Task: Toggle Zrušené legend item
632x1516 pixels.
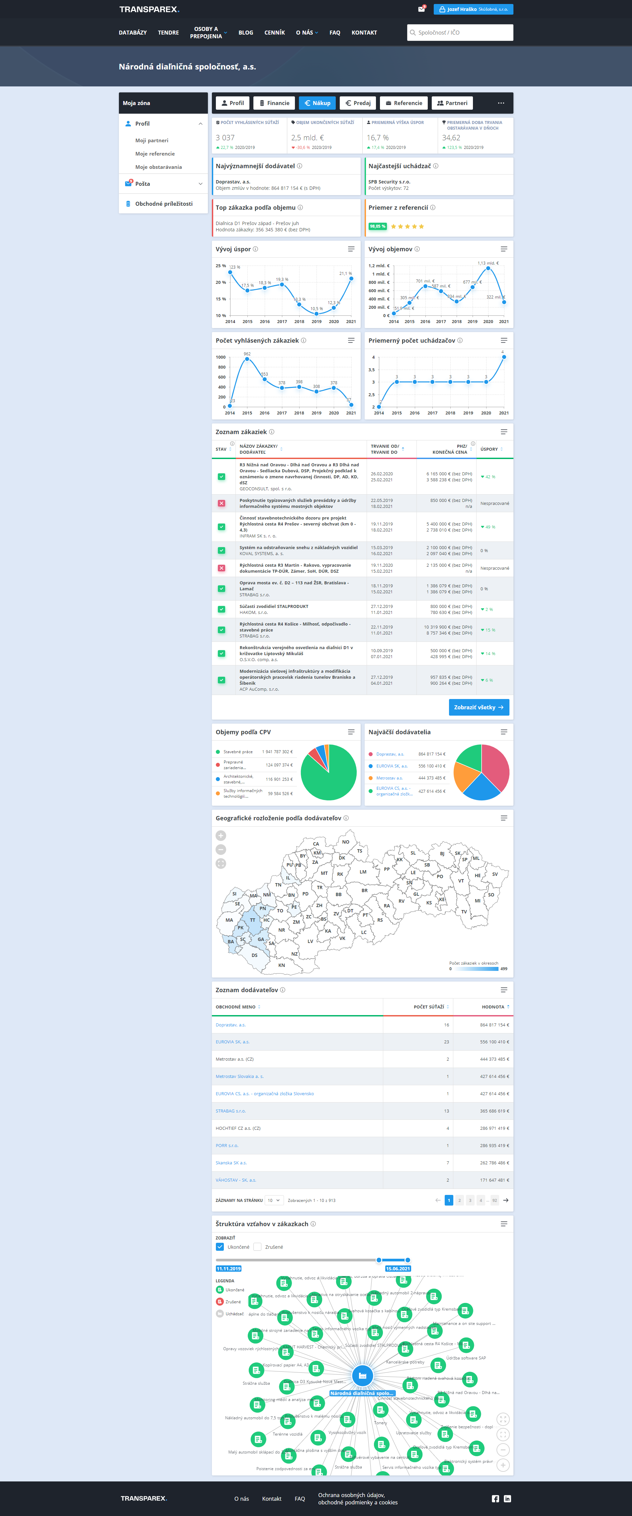Action: click(228, 1301)
